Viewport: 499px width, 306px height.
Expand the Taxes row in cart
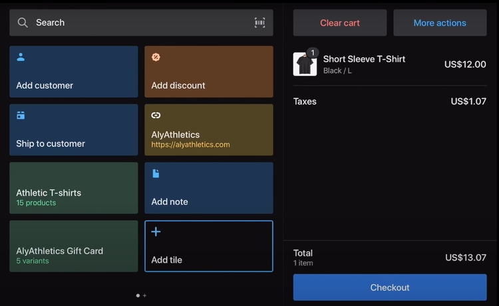[x=390, y=102]
